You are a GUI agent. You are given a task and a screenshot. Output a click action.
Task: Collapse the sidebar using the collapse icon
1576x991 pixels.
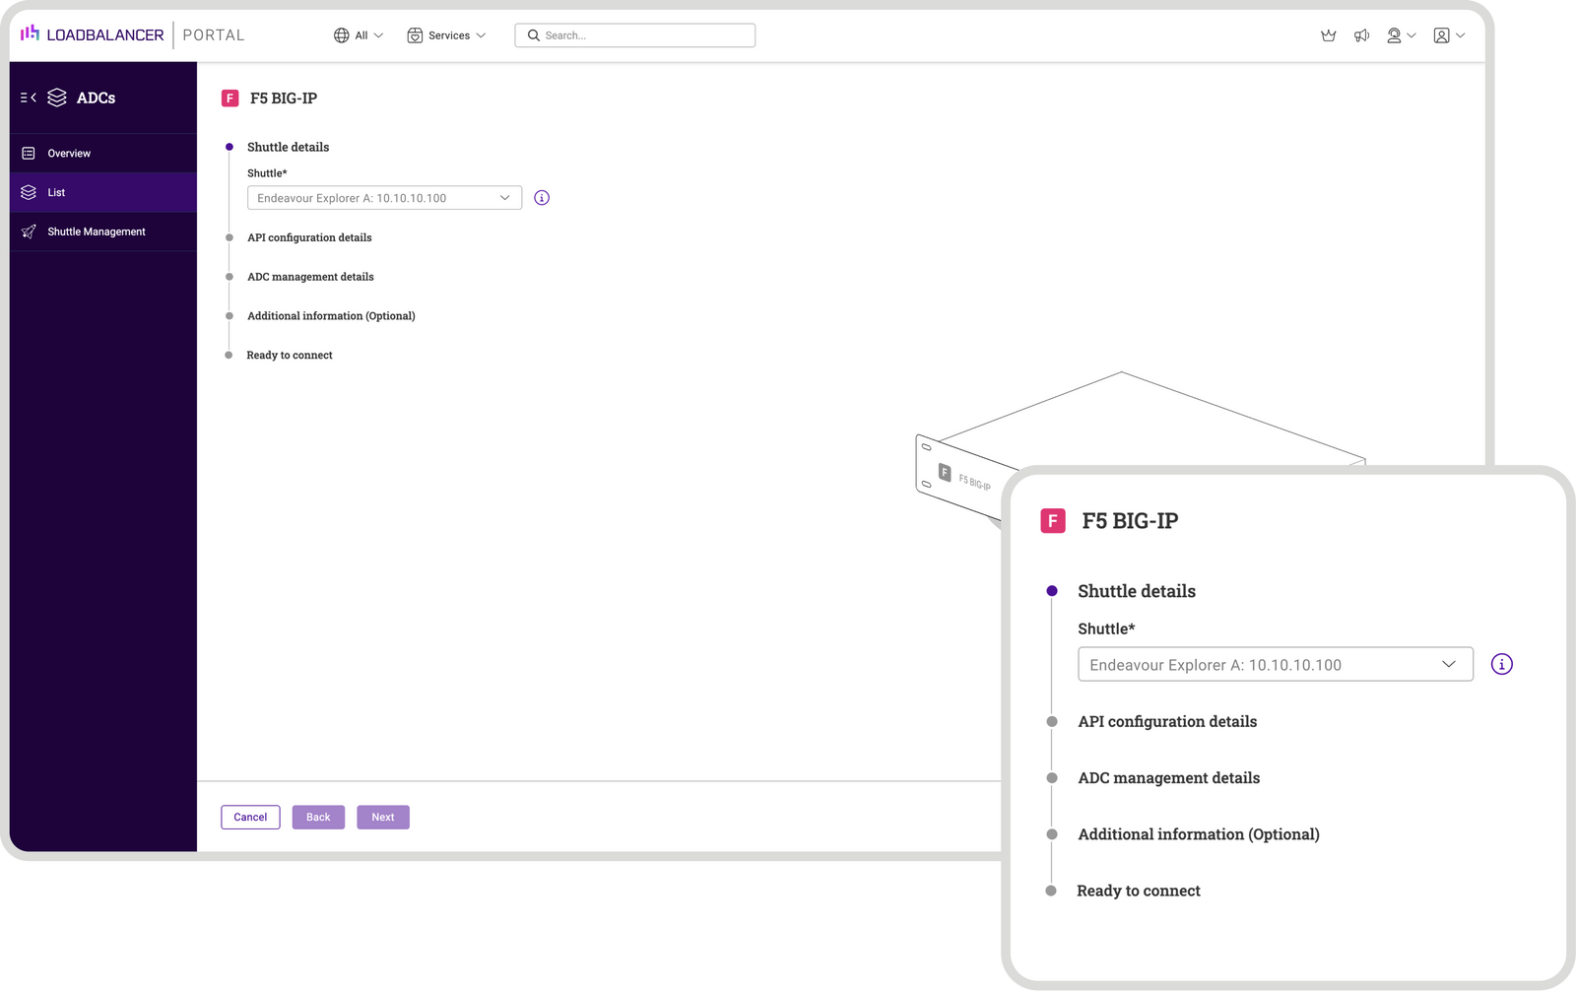pos(26,98)
